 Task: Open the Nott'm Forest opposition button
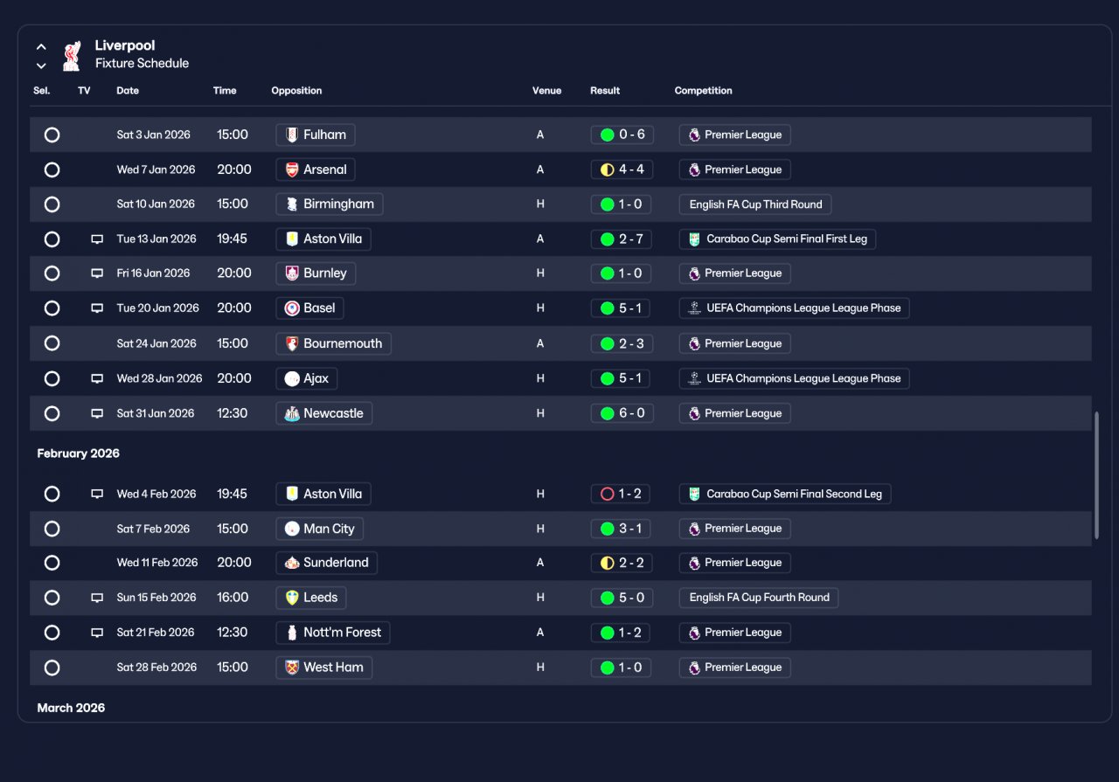point(333,633)
